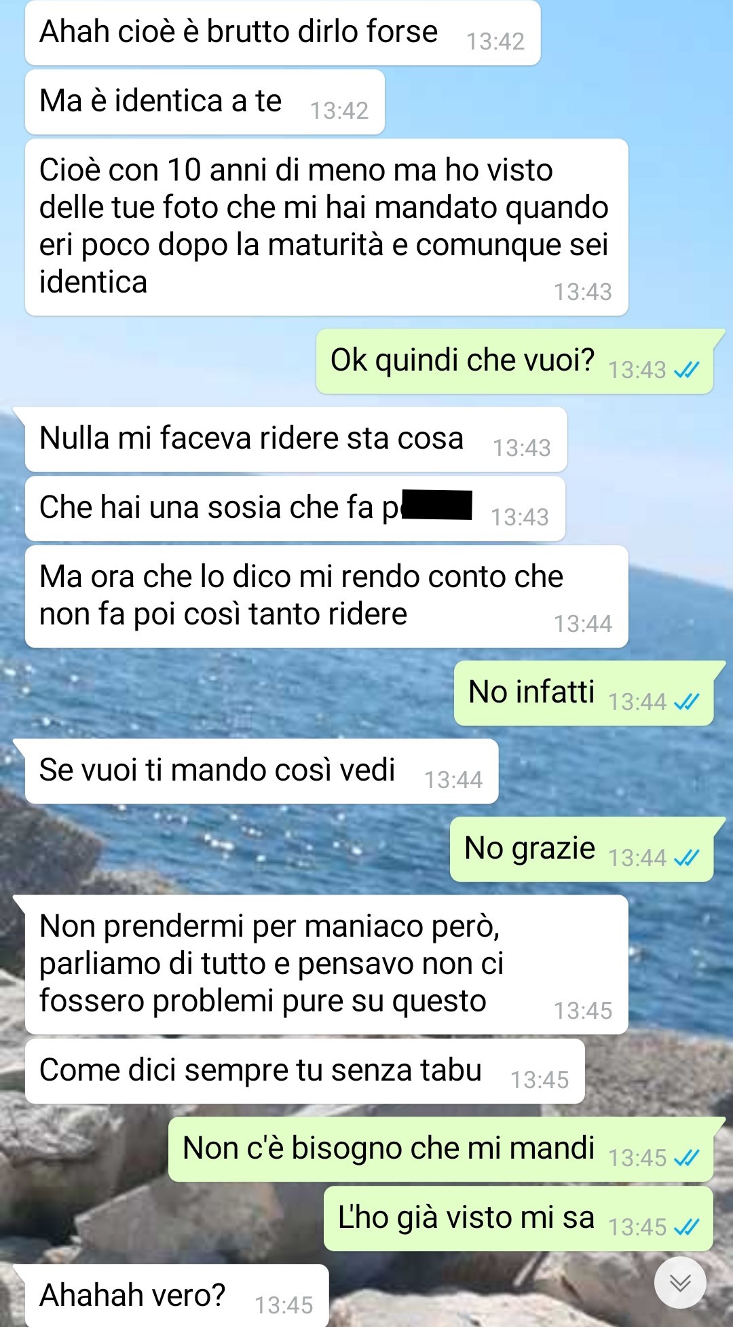Tap the sent 'No grazie' message text
The image size is (733, 1327).
(x=529, y=848)
